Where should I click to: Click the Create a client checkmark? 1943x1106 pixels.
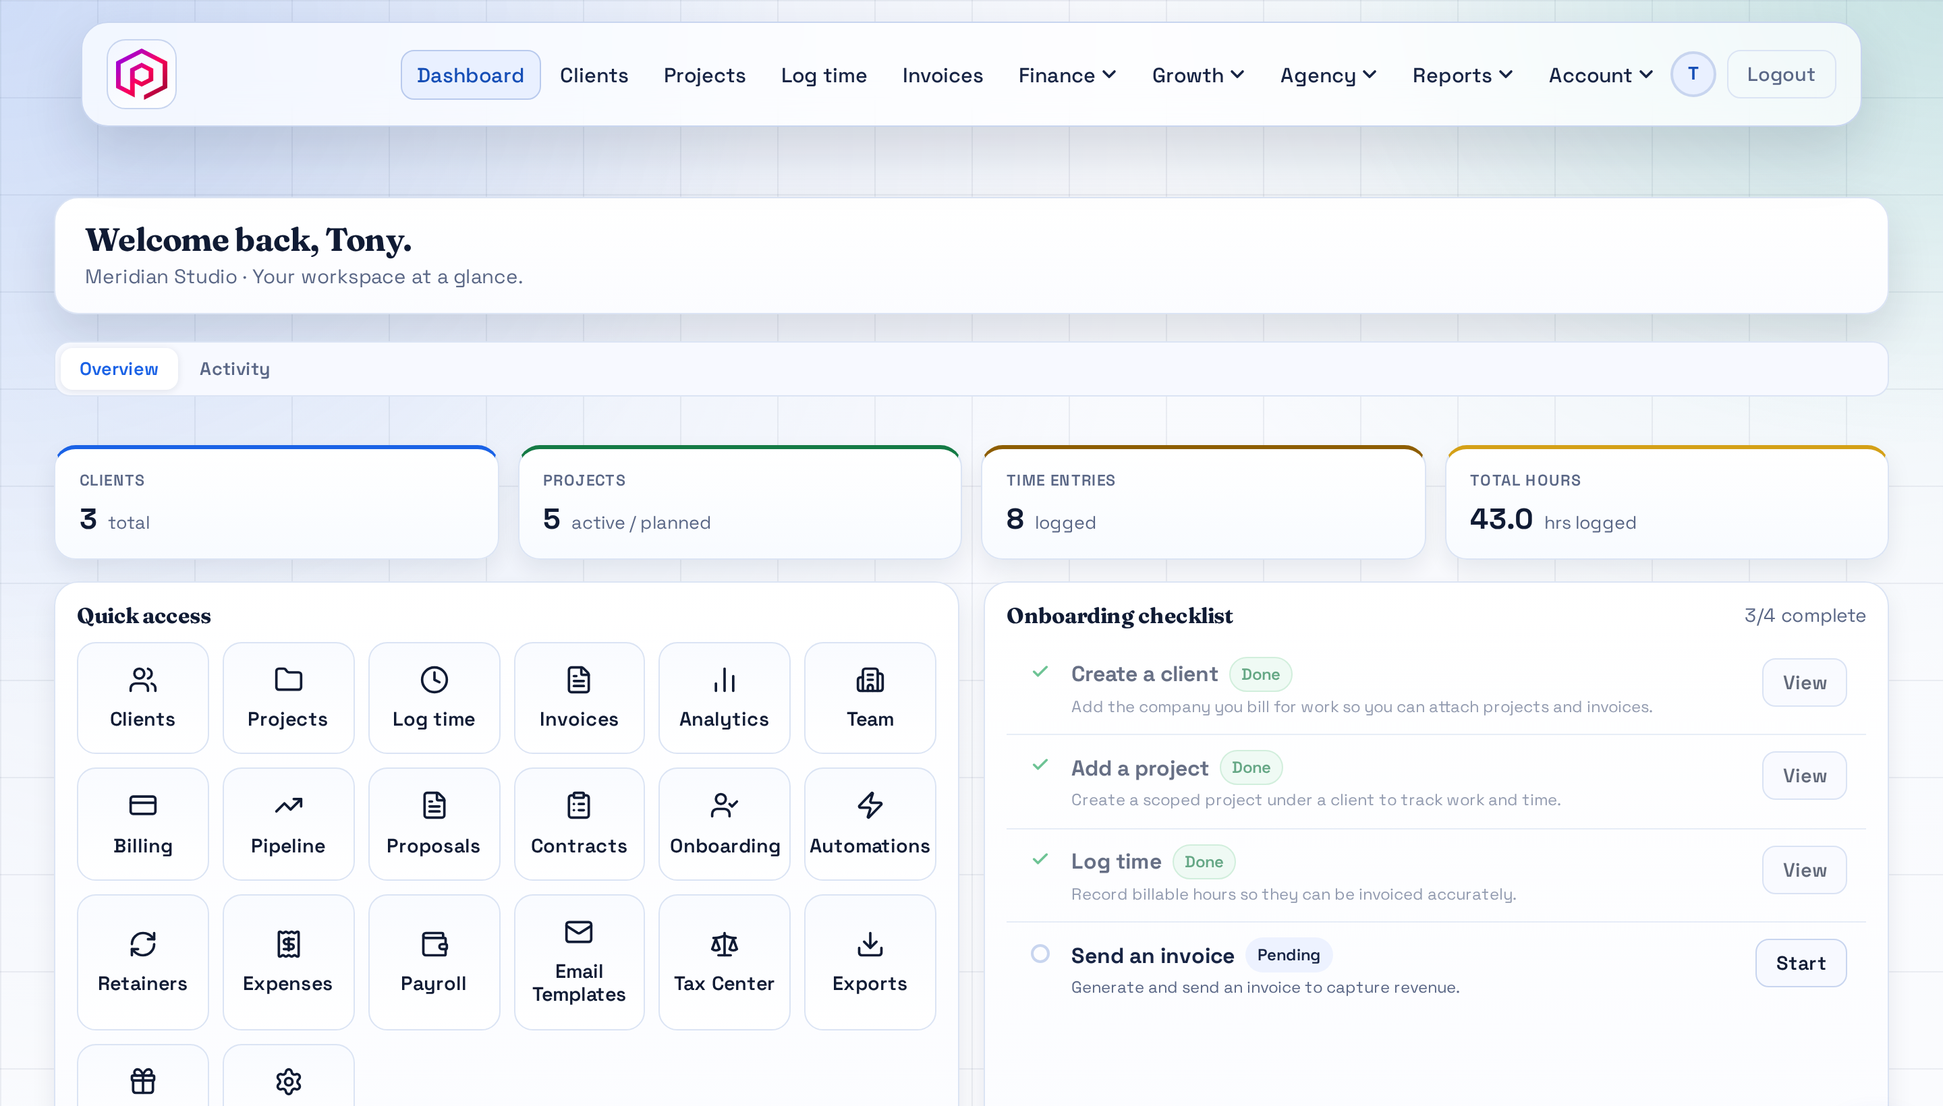pyautogui.click(x=1040, y=672)
